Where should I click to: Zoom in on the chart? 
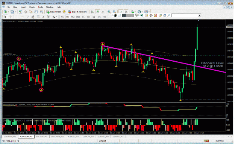(109, 12)
